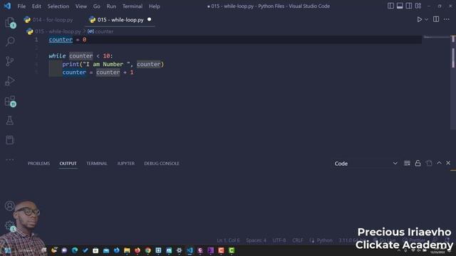This screenshot has height=256, width=456.
Task: Open the Edit menu
Action: (36, 6)
